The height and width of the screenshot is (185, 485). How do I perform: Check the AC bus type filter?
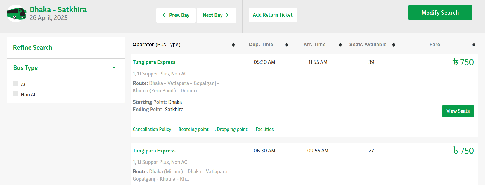pyautogui.click(x=16, y=84)
